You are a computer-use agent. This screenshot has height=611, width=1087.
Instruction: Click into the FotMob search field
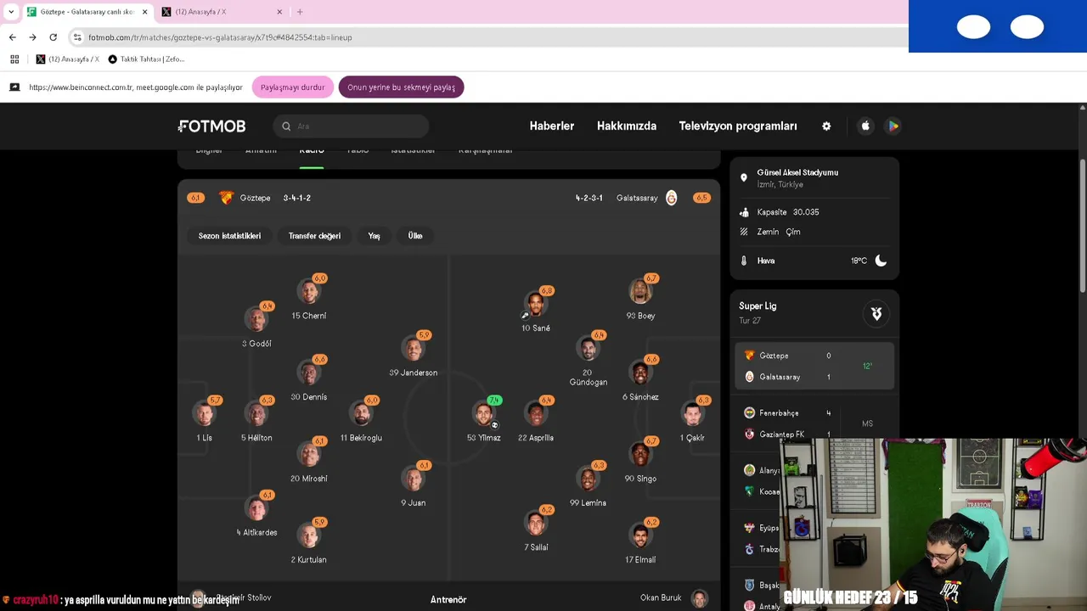(x=352, y=126)
